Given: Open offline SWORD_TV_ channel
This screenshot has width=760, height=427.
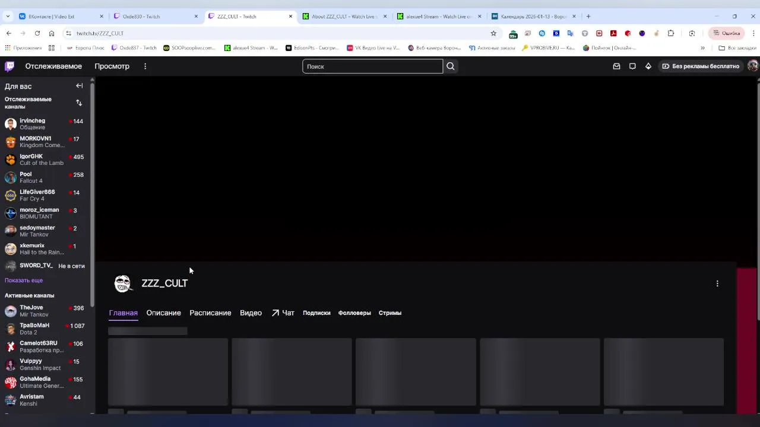Looking at the screenshot, I should pyautogui.click(x=45, y=266).
